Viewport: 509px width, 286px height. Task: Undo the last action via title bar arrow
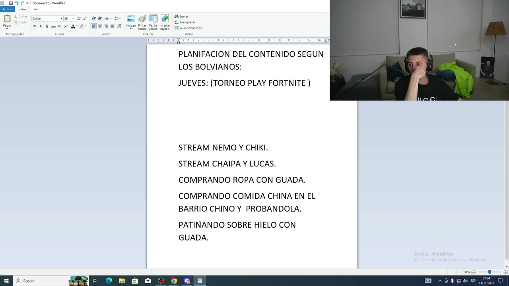pos(17,3)
